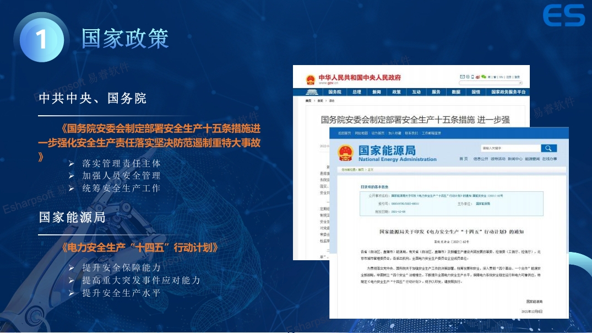Click the gov.cn national emblem logo
The width and height of the screenshot is (592, 333).
(310, 80)
